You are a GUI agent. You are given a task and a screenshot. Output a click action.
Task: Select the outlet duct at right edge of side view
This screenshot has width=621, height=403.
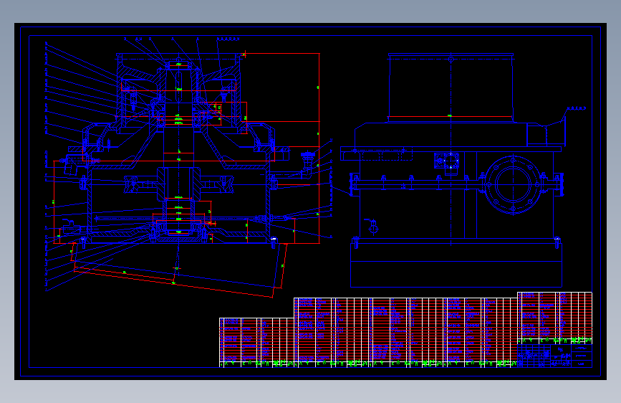[x=546, y=133]
